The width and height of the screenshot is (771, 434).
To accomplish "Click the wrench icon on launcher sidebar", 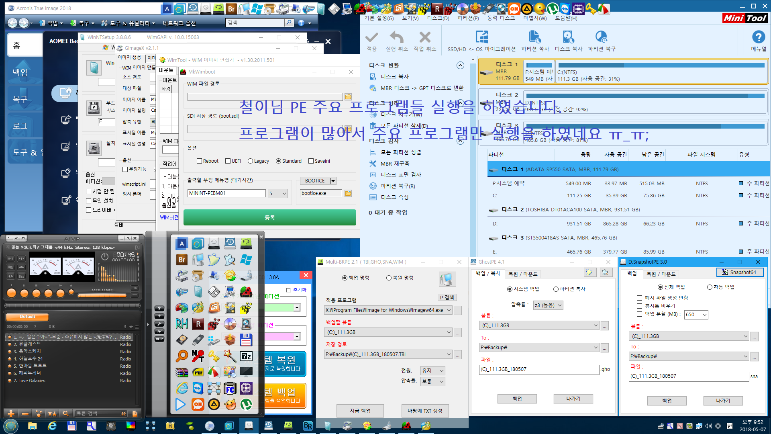I will pos(159,324).
